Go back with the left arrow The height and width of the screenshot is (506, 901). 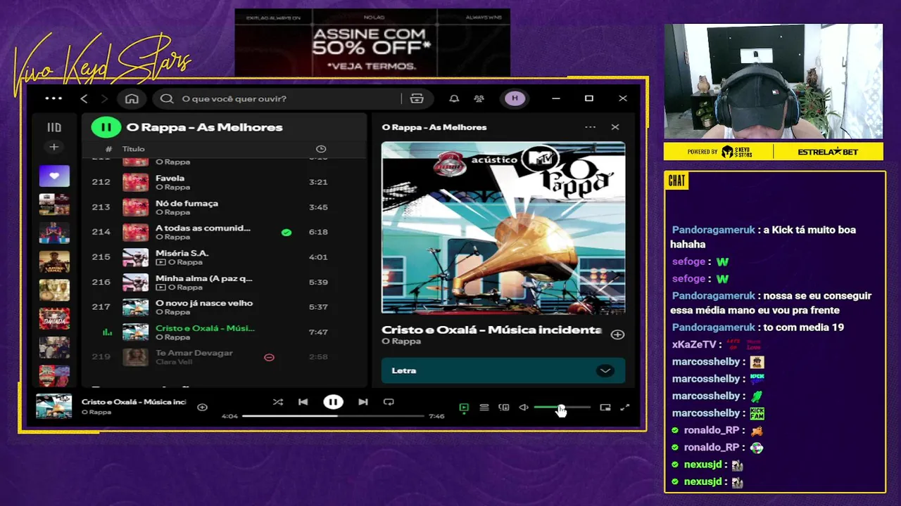84,98
